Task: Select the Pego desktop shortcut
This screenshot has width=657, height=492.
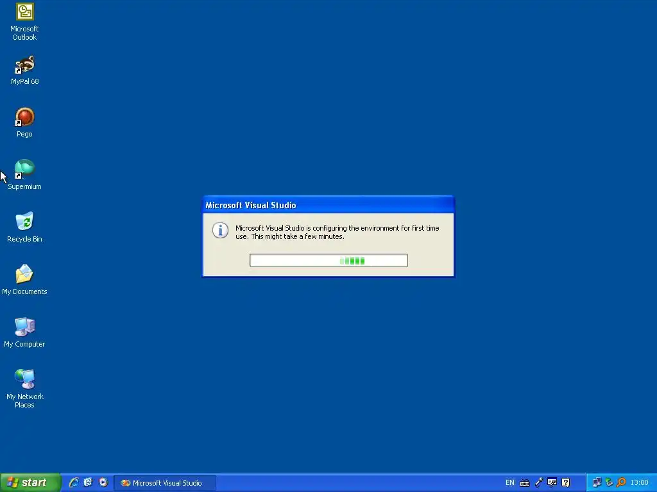Action: coord(24,122)
